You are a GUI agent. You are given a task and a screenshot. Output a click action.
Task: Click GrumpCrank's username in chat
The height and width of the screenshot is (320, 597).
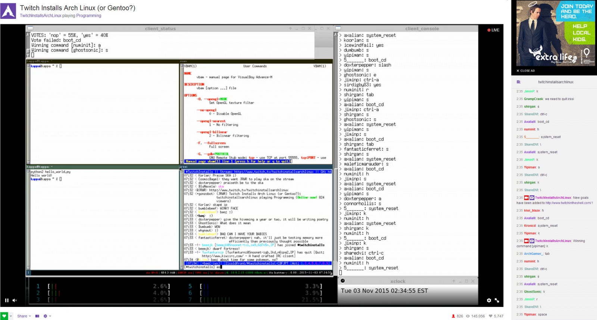click(x=534, y=99)
